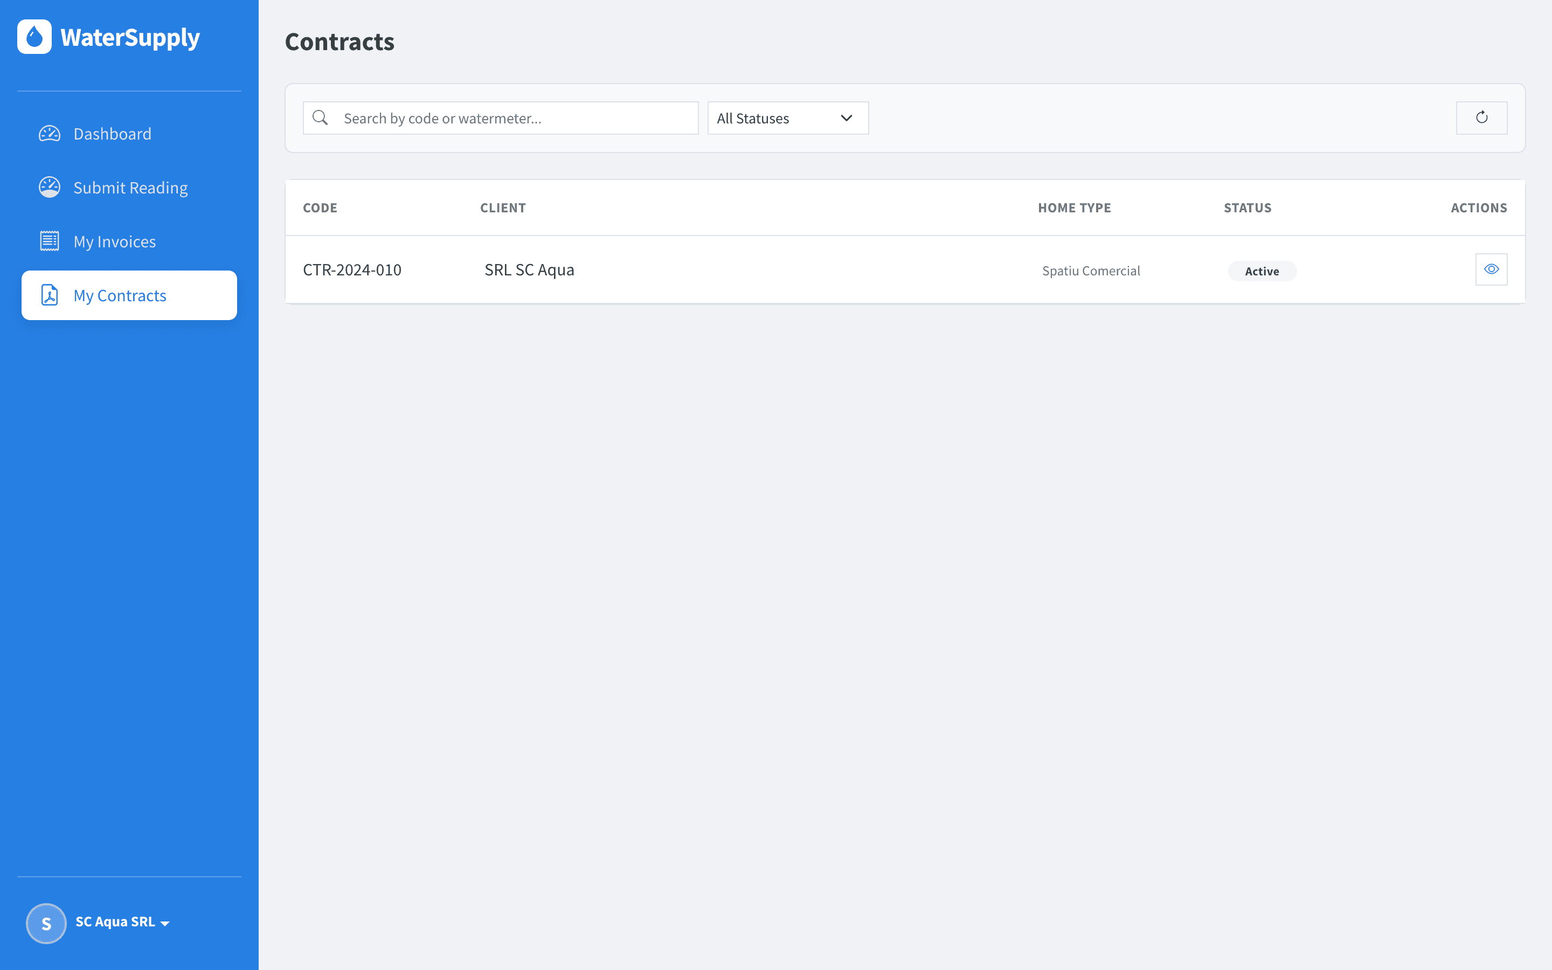The height and width of the screenshot is (970, 1552).
Task: Select contract code CTR-2024-010
Action: tap(352, 269)
